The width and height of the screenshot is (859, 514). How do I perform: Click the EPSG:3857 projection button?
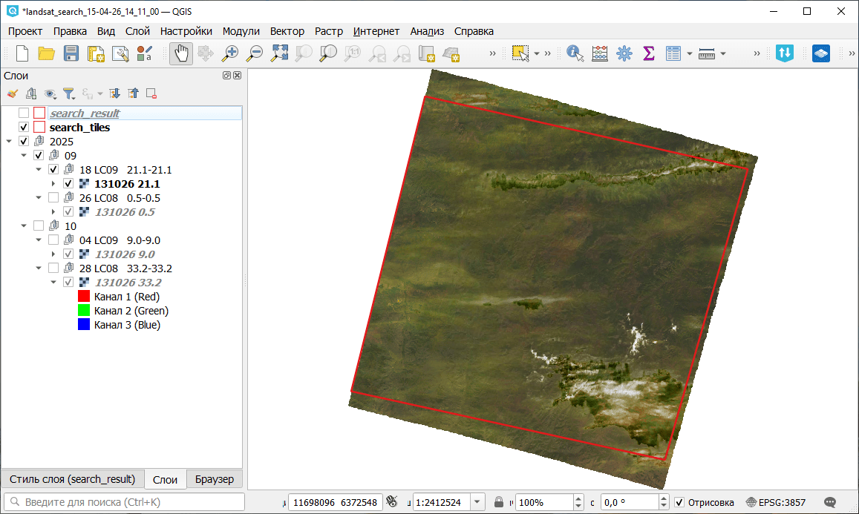click(x=776, y=502)
